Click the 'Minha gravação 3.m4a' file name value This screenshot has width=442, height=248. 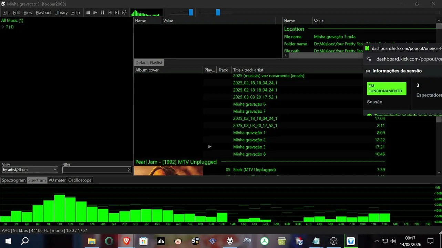pos(335,37)
